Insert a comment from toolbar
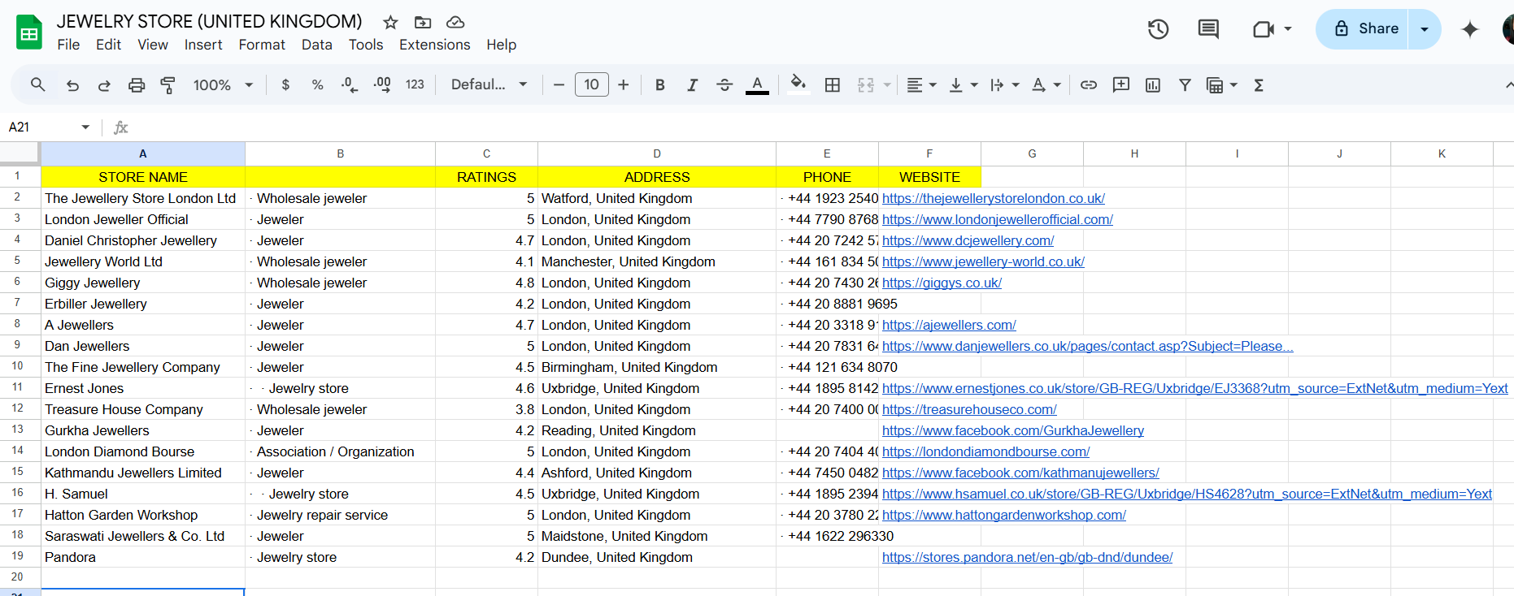 tap(1121, 84)
